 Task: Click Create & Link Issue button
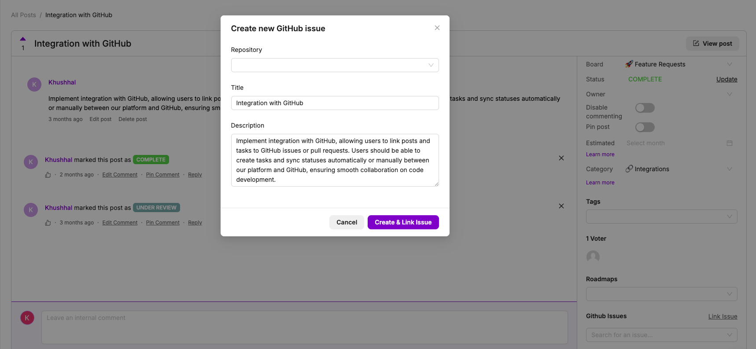coord(403,222)
